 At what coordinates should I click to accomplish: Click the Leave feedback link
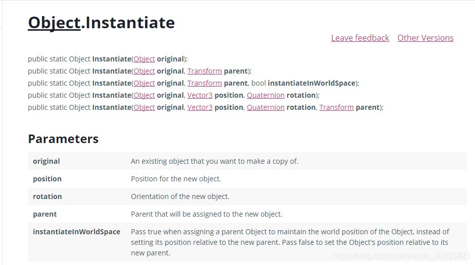click(x=360, y=38)
